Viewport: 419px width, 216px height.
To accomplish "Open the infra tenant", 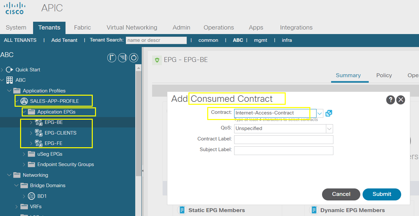I will tap(287, 40).
